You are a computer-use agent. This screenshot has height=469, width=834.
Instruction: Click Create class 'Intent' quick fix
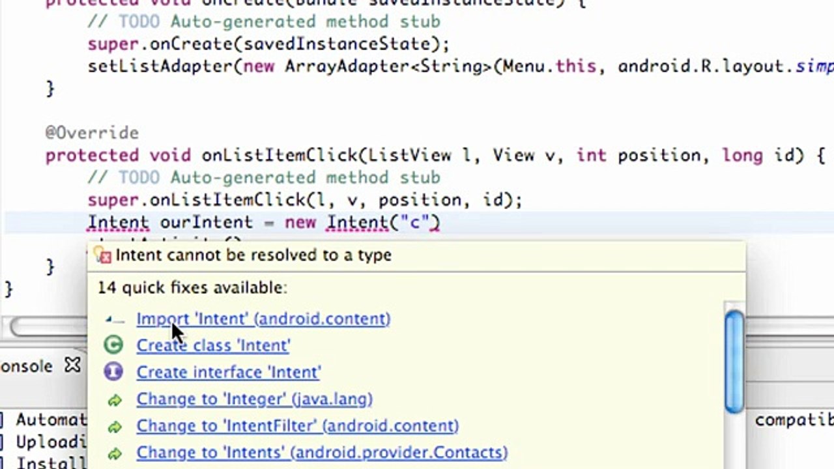click(x=213, y=345)
